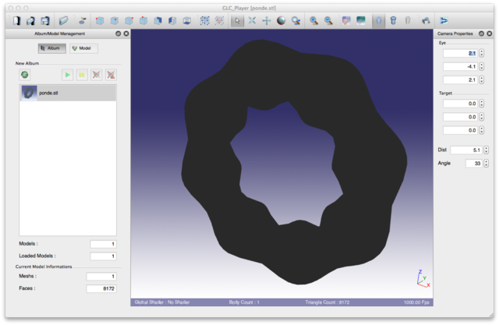The width and height of the screenshot is (499, 325).
Task: Adjust stepper of third Target value 0.0
Action: pyautogui.click(x=482, y=130)
